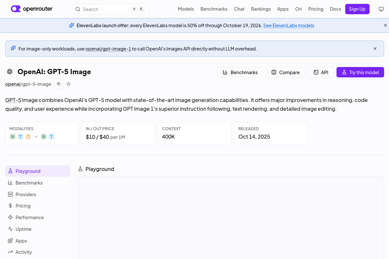Click text input modality icon
The image size is (389, 259).
tap(20, 137)
